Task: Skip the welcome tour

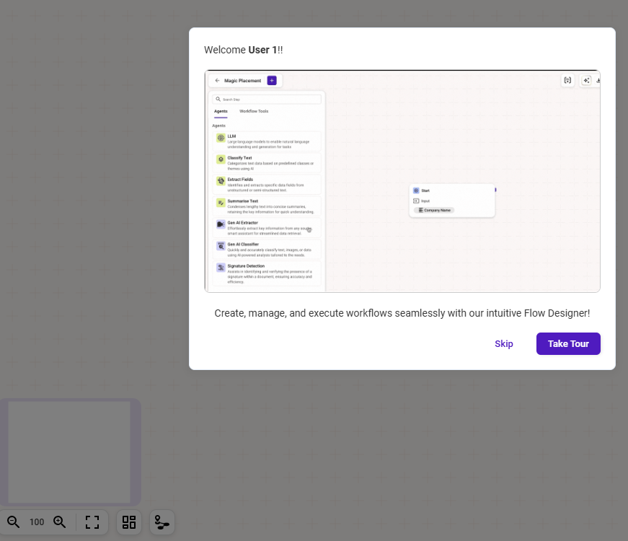Action: tap(504, 344)
